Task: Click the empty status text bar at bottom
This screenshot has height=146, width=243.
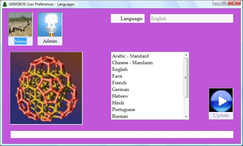Action: [122, 134]
